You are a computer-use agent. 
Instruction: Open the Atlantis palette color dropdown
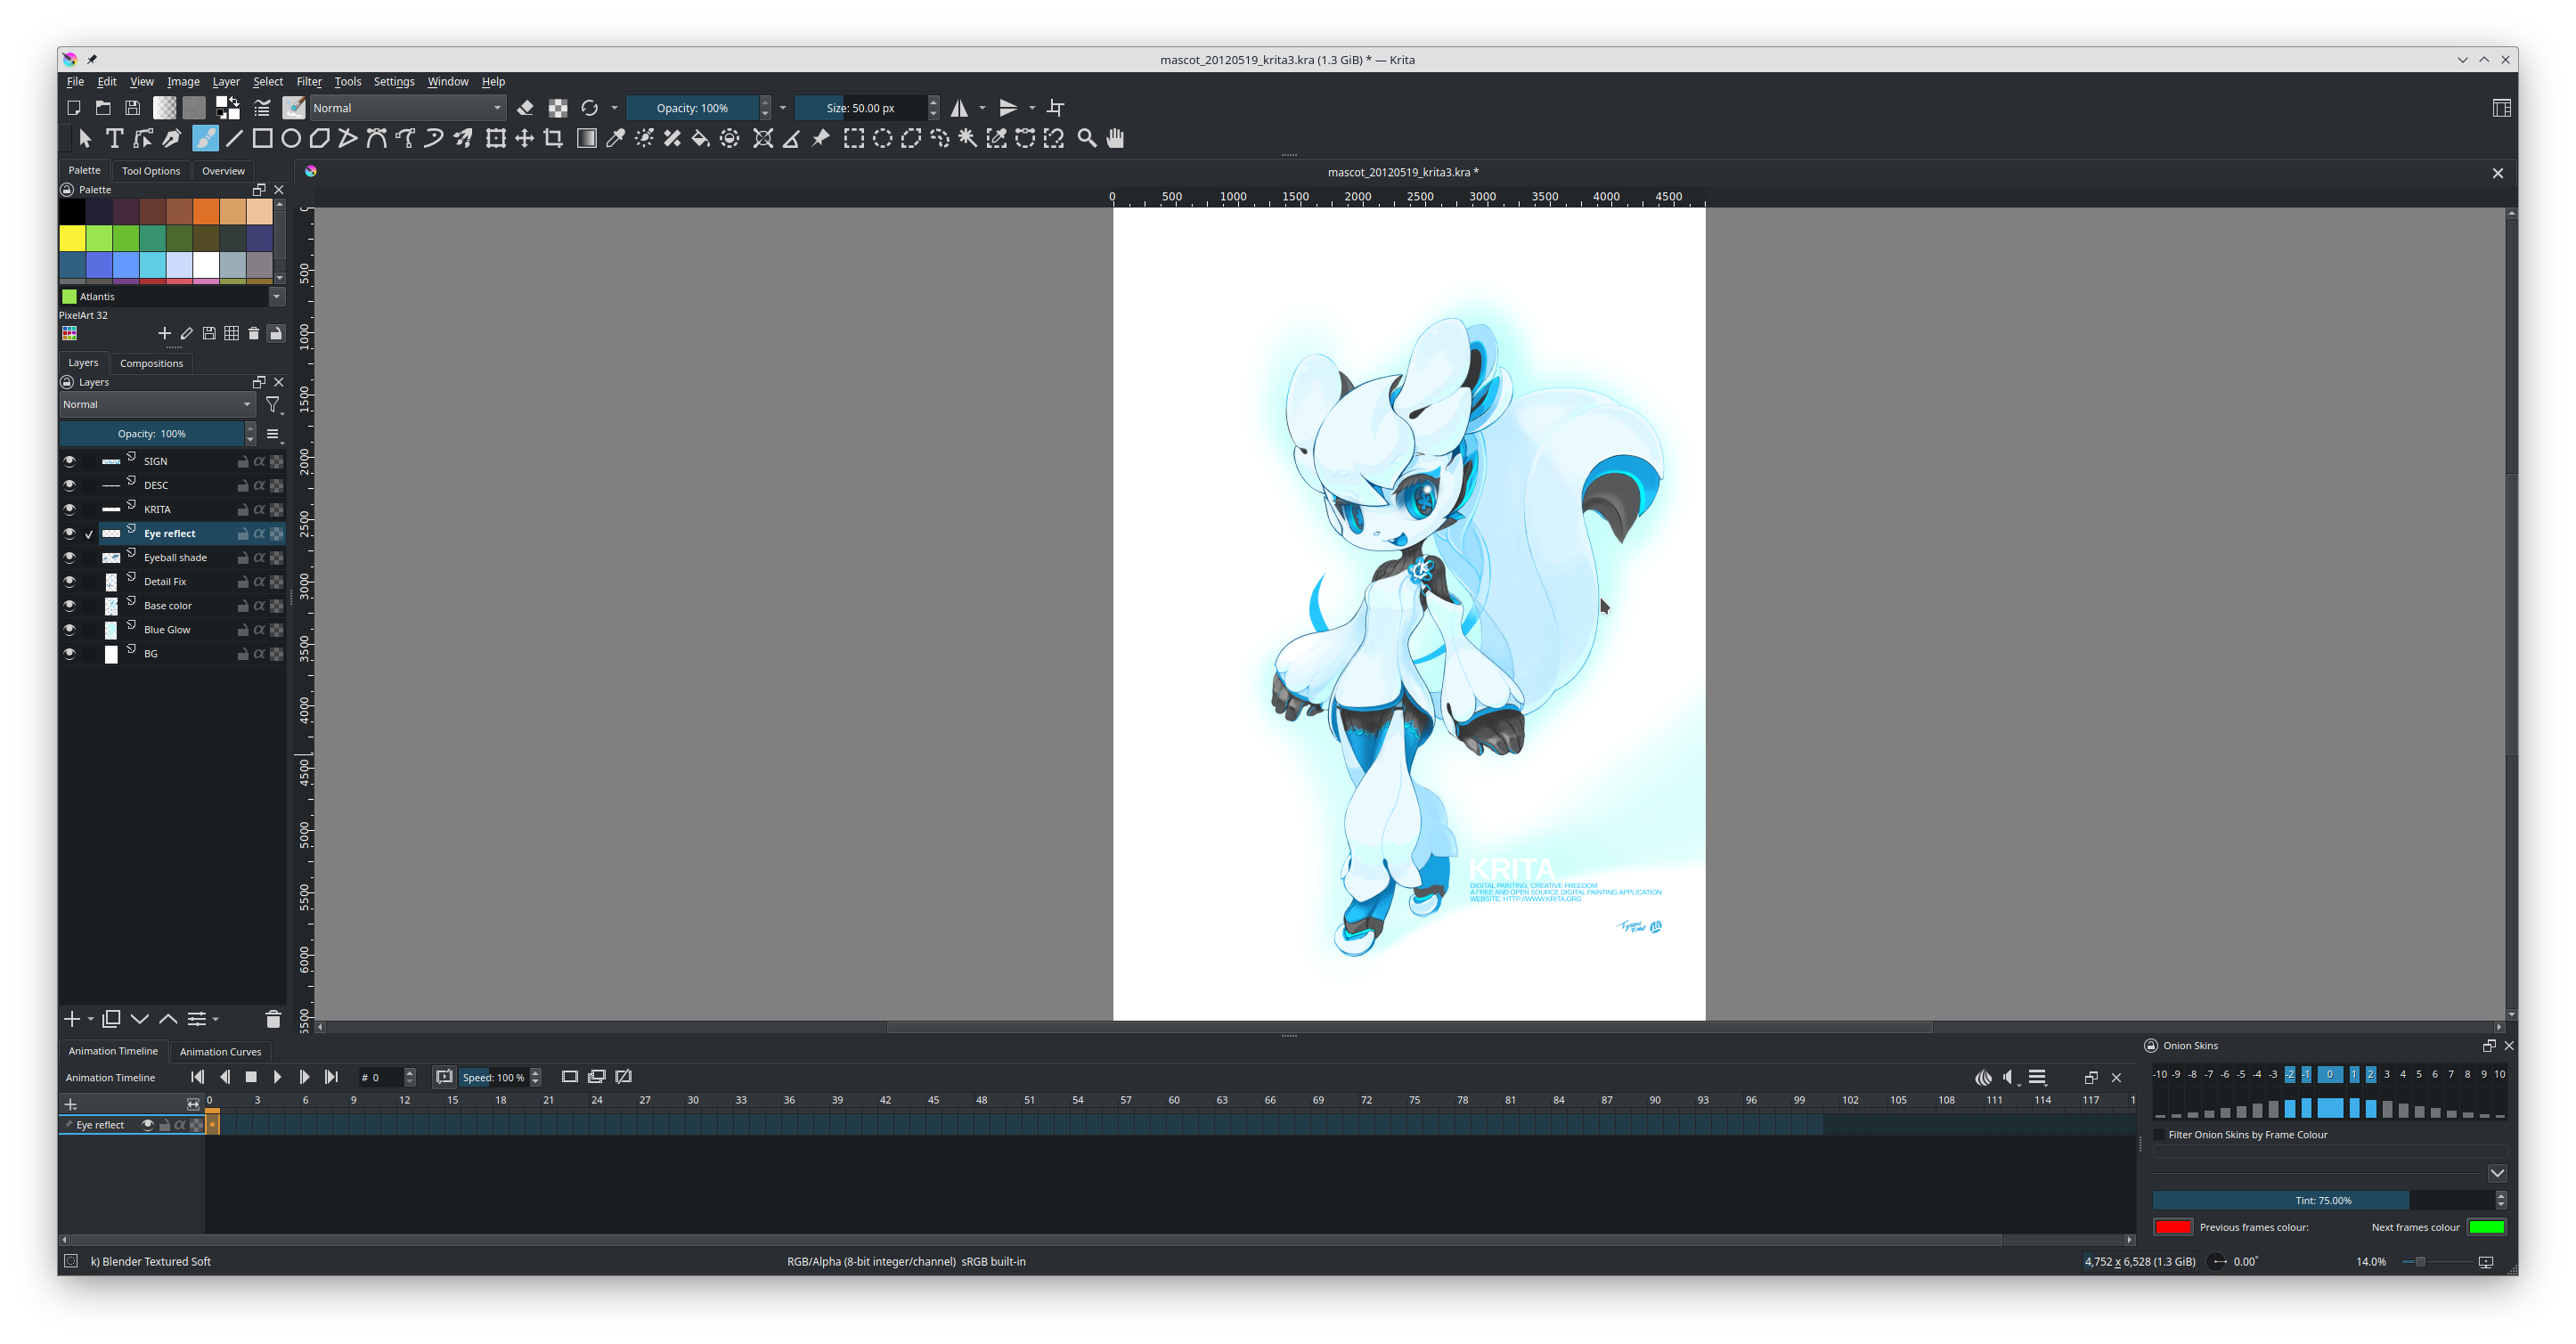[276, 297]
